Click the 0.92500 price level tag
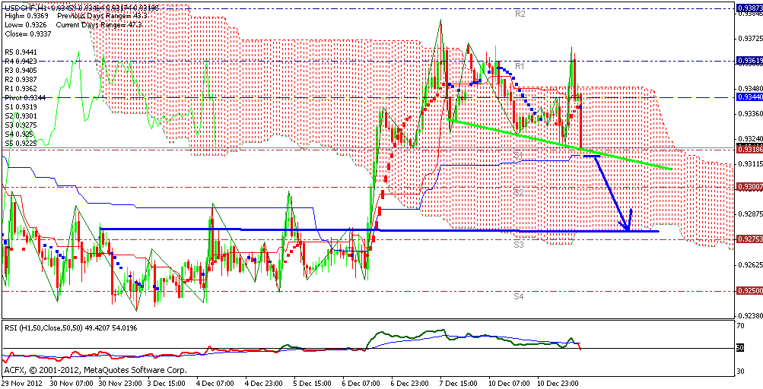The height and width of the screenshot is (389, 763). [x=748, y=290]
